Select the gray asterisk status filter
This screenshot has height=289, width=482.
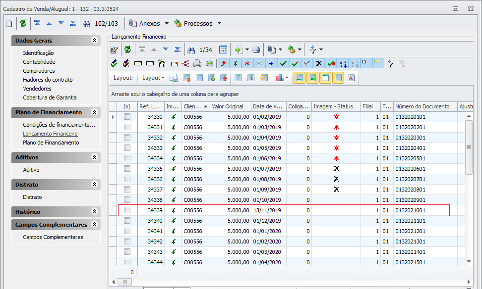pyautogui.click(x=259, y=63)
